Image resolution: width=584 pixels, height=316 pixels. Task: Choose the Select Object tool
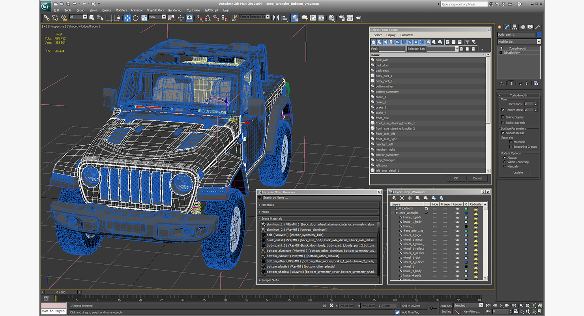(x=92, y=18)
